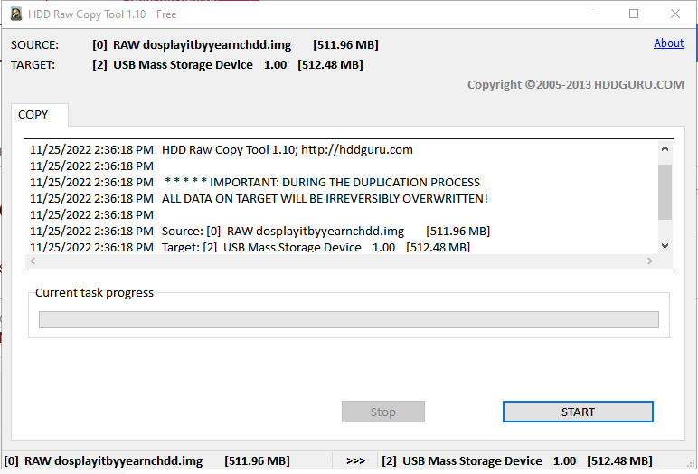Click the log line 'HDD Raw Copy Tool 1.10; http://hddguru.com'
This screenshot has height=474, width=698.
click(x=288, y=149)
